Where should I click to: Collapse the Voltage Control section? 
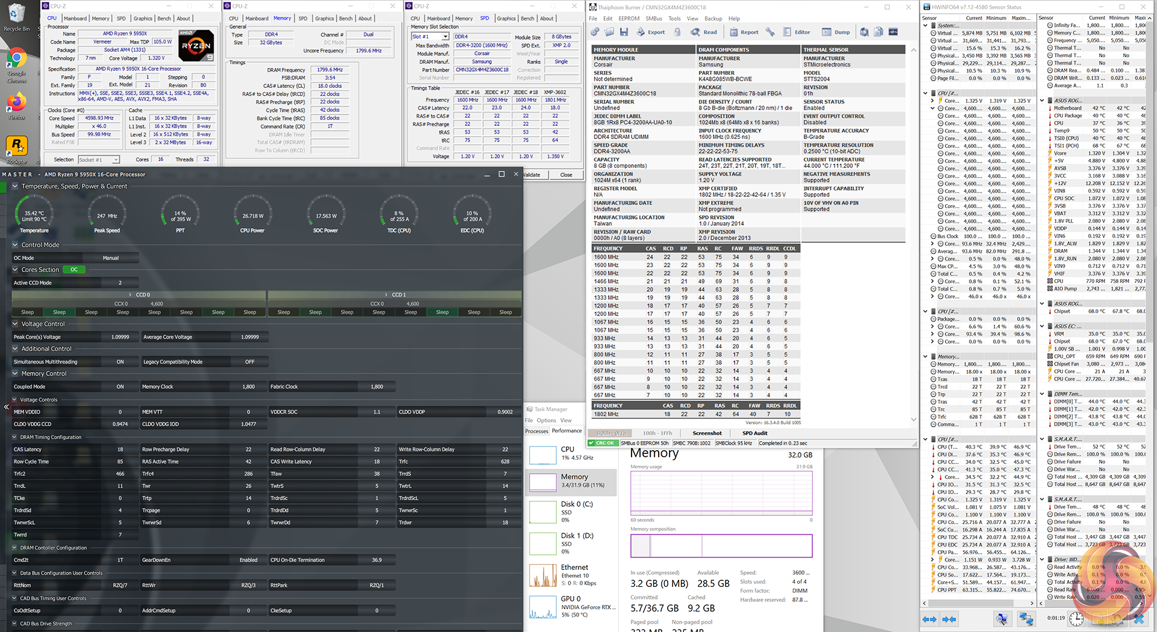pyautogui.click(x=15, y=324)
